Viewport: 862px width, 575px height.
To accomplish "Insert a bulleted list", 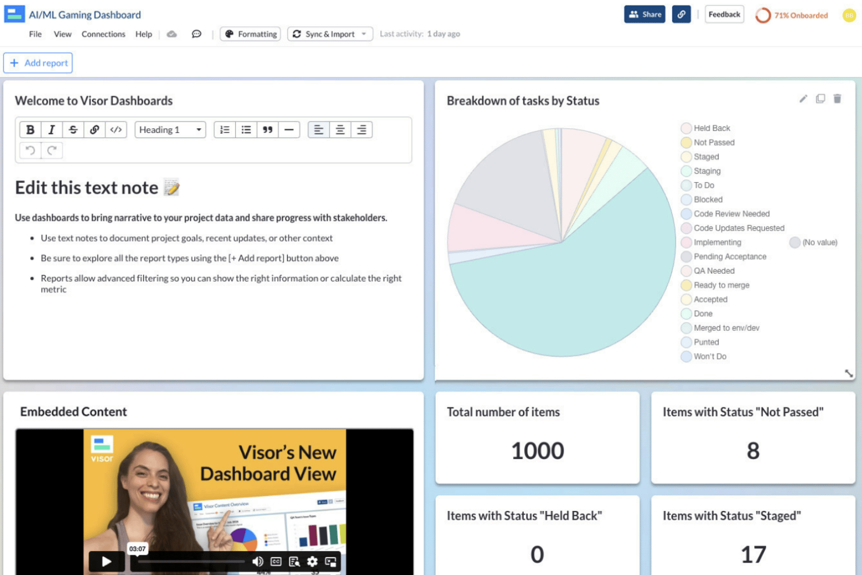I will point(246,129).
